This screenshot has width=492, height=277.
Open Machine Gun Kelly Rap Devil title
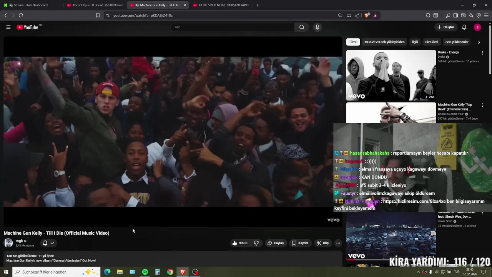[455, 107]
